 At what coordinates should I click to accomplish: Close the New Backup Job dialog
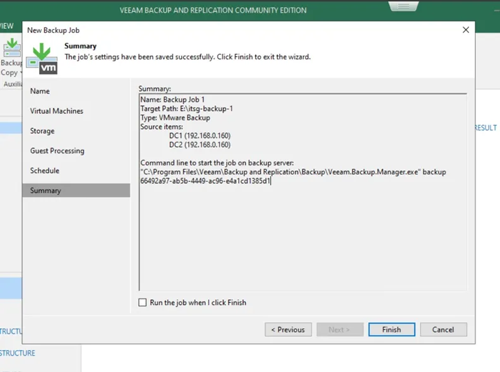tap(466, 30)
